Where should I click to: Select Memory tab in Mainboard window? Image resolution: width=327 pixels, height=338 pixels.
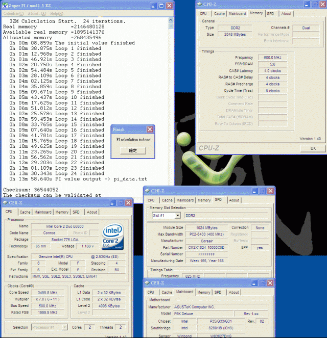click(x=204, y=292)
